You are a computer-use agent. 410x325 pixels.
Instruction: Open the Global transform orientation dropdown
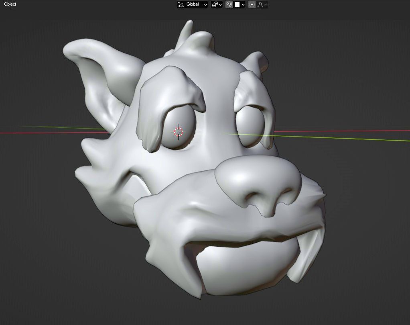click(x=197, y=4)
